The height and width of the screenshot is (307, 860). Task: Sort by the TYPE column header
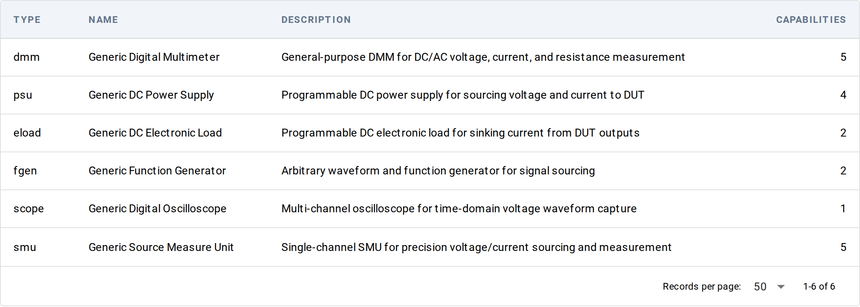click(27, 20)
